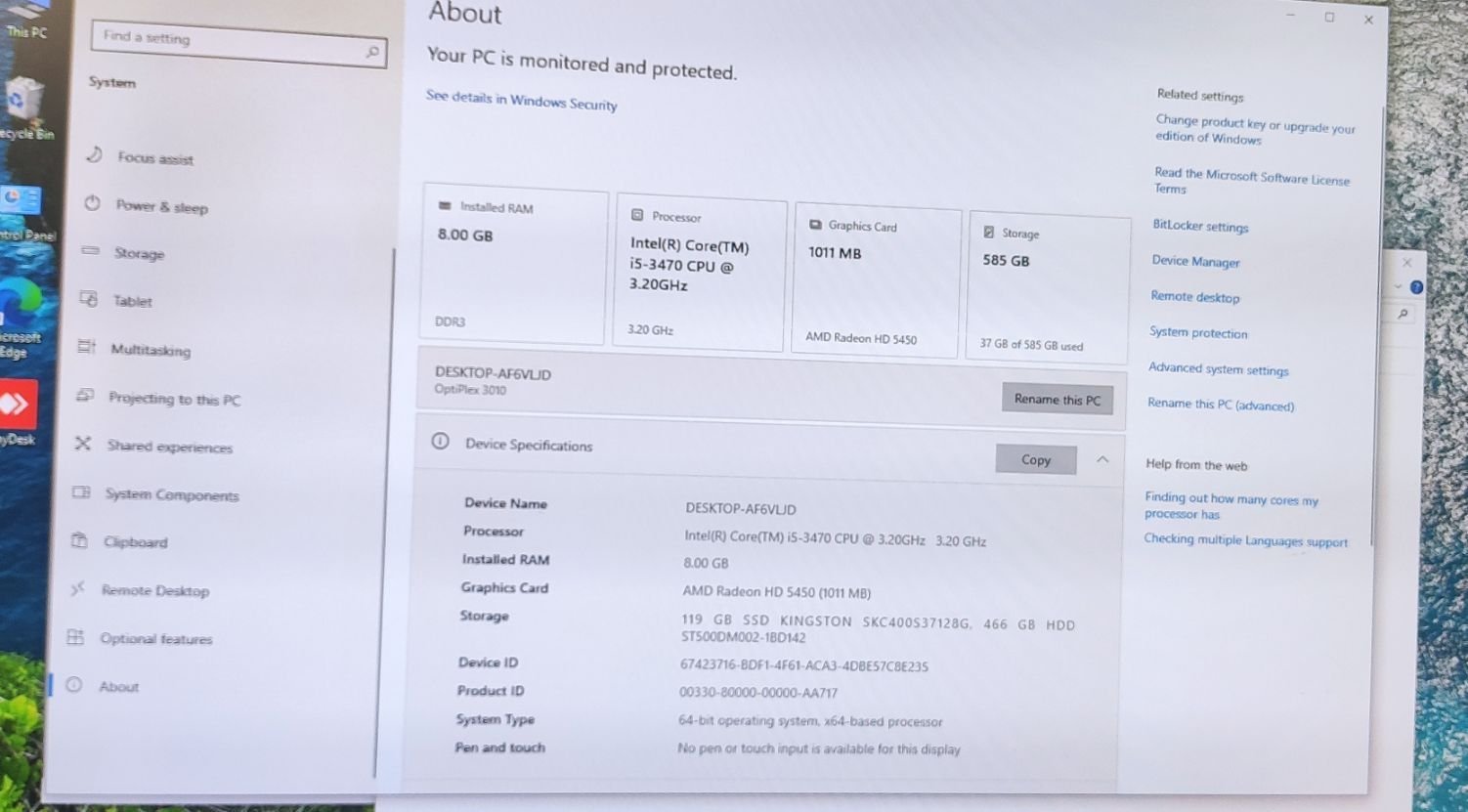Click the Projecting to this PC icon
This screenshot has height=812, width=1468.
(85, 396)
